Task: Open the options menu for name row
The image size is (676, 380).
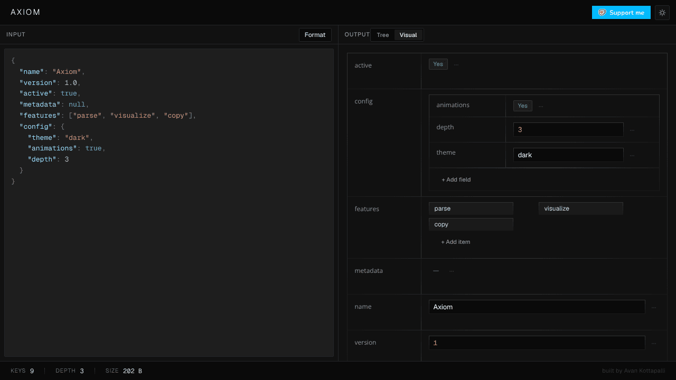Action: [x=654, y=307]
